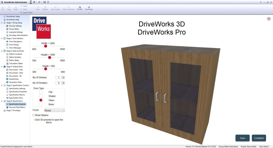Open Specification Macros
Image resolution: width=273 pixels, height=148 pixels.
tap(15, 95)
